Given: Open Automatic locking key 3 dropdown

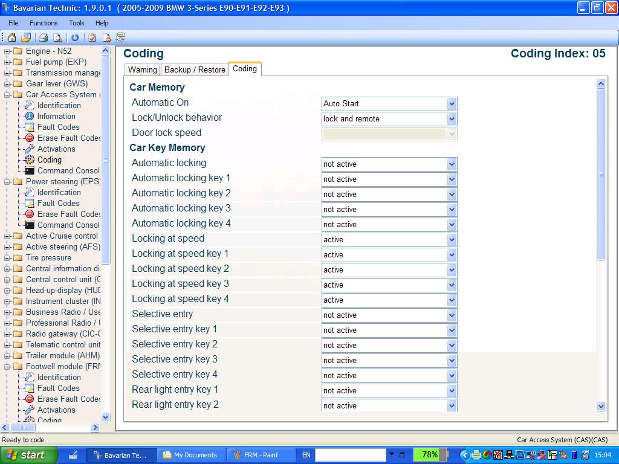Looking at the screenshot, I should (452, 210).
